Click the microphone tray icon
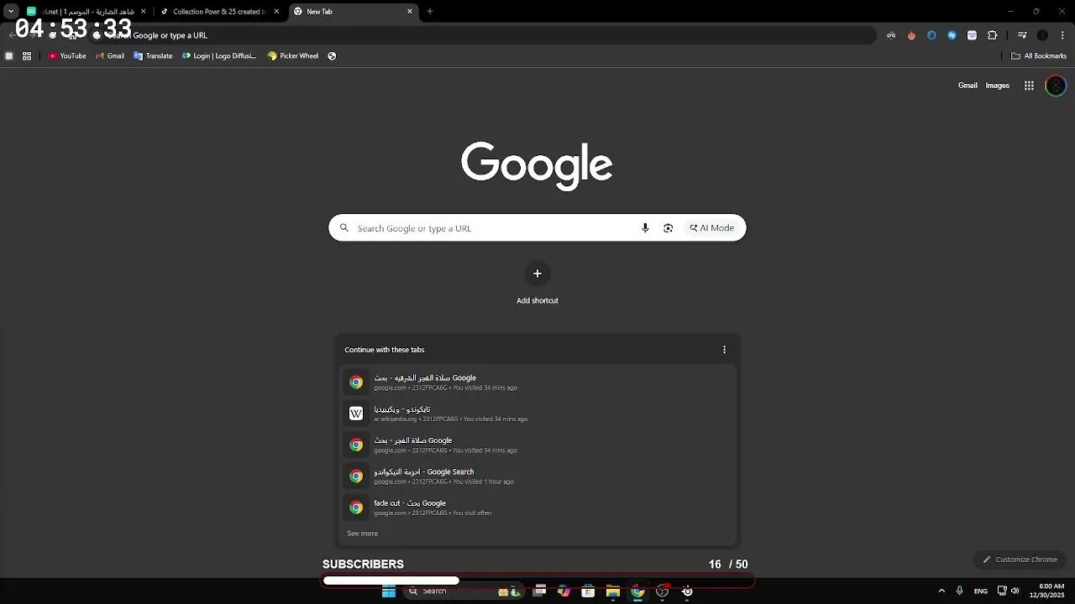Screen dimensions: 1075x604 959,591
